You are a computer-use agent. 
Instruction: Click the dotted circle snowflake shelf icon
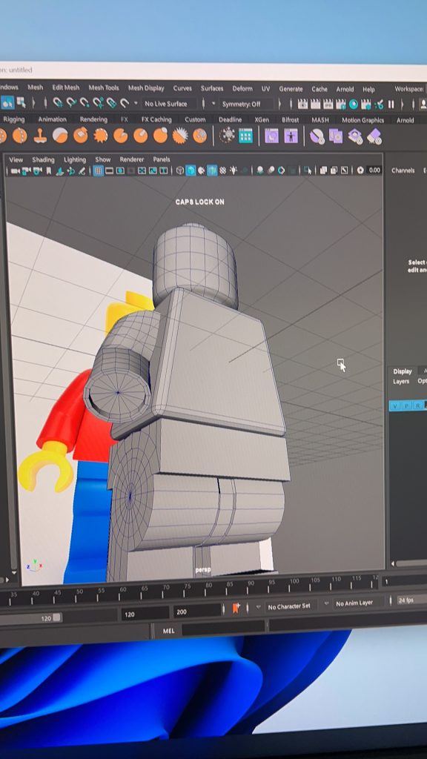[227, 136]
